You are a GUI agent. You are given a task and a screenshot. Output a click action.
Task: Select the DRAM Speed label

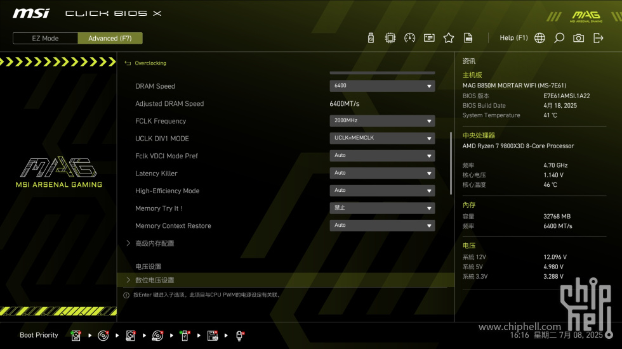(155, 86)
